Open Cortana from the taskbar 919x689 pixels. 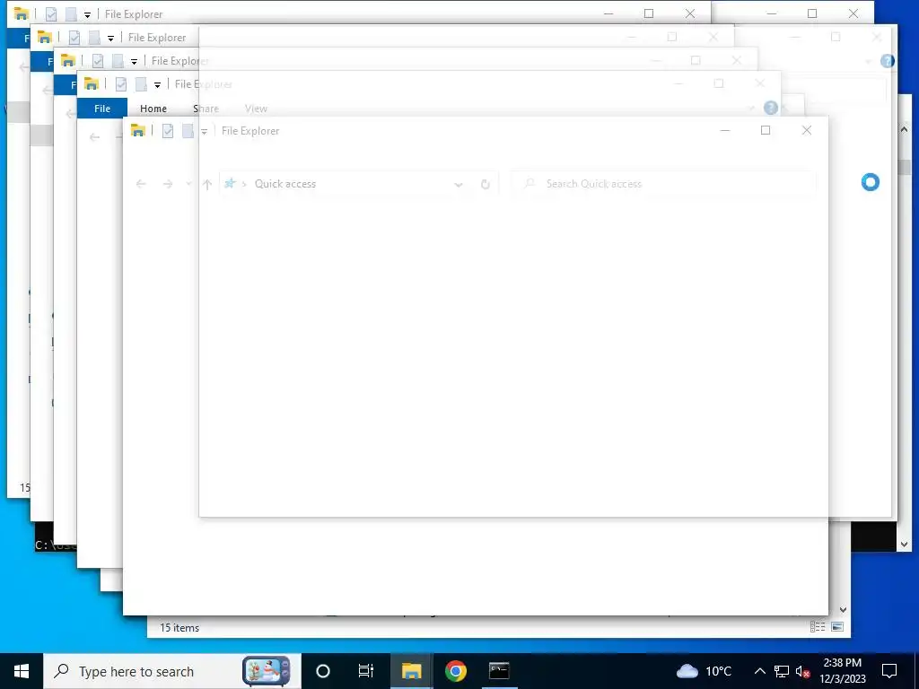[322, 671]
